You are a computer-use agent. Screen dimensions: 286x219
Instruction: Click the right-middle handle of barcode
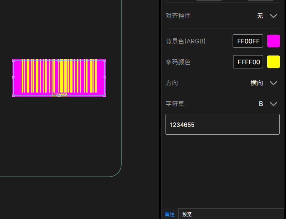[104, 78]
